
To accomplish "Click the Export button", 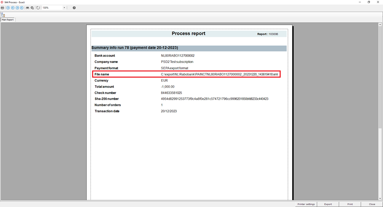I will coord(328,204).
